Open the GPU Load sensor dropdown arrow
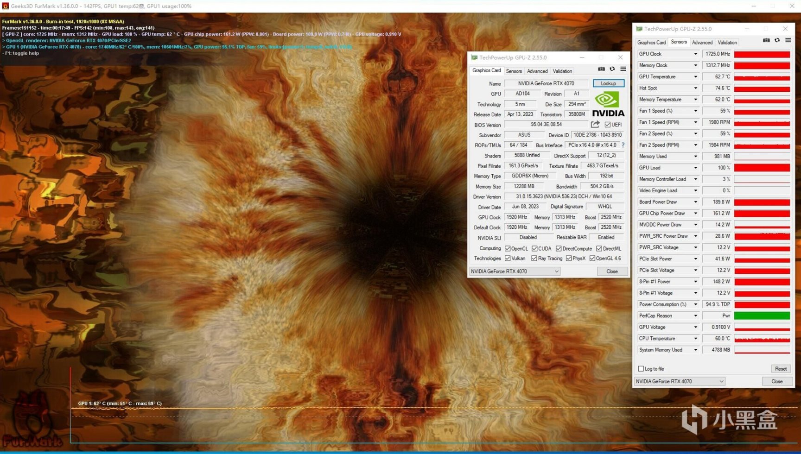This screenshot has width=801, height=454. click(x=695, y=168)
